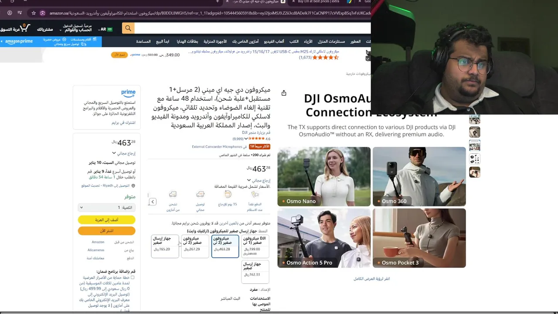Click the Prime logo in buy box
558x314 pixels.
tap(128, 92)
